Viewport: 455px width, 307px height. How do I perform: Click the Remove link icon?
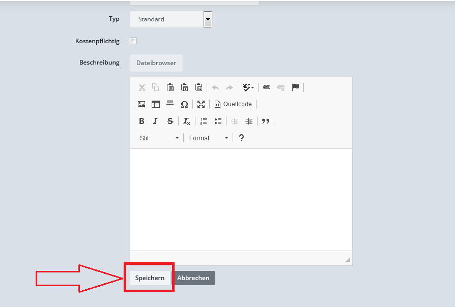coord(281,87)
